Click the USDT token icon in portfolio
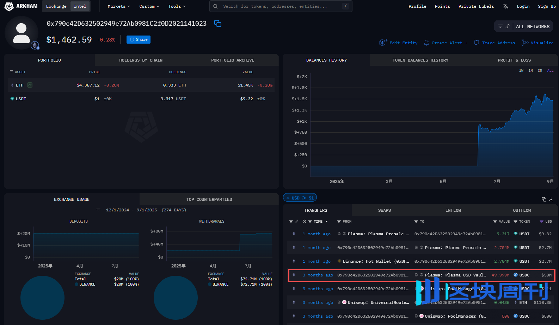Screen dimensions: 559x325 click(x=12, y=99)
